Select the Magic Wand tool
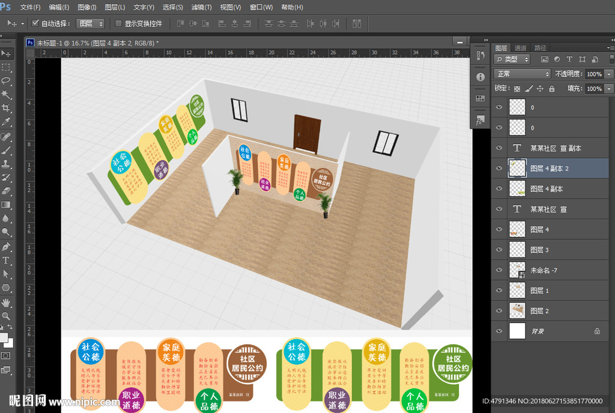615x413 pixels. [6, 94]
